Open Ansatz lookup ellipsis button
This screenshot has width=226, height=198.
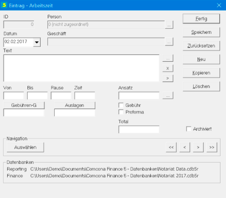click(168, 95)
